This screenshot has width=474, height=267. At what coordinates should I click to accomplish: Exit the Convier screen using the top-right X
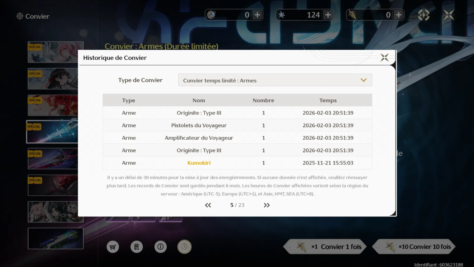coord(449,15)
